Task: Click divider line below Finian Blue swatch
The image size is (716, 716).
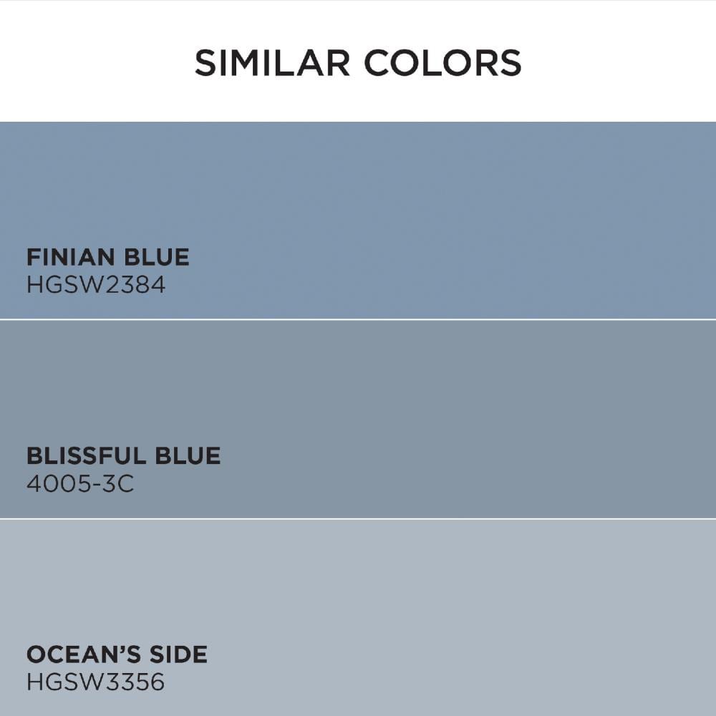Action: (358, 319)
